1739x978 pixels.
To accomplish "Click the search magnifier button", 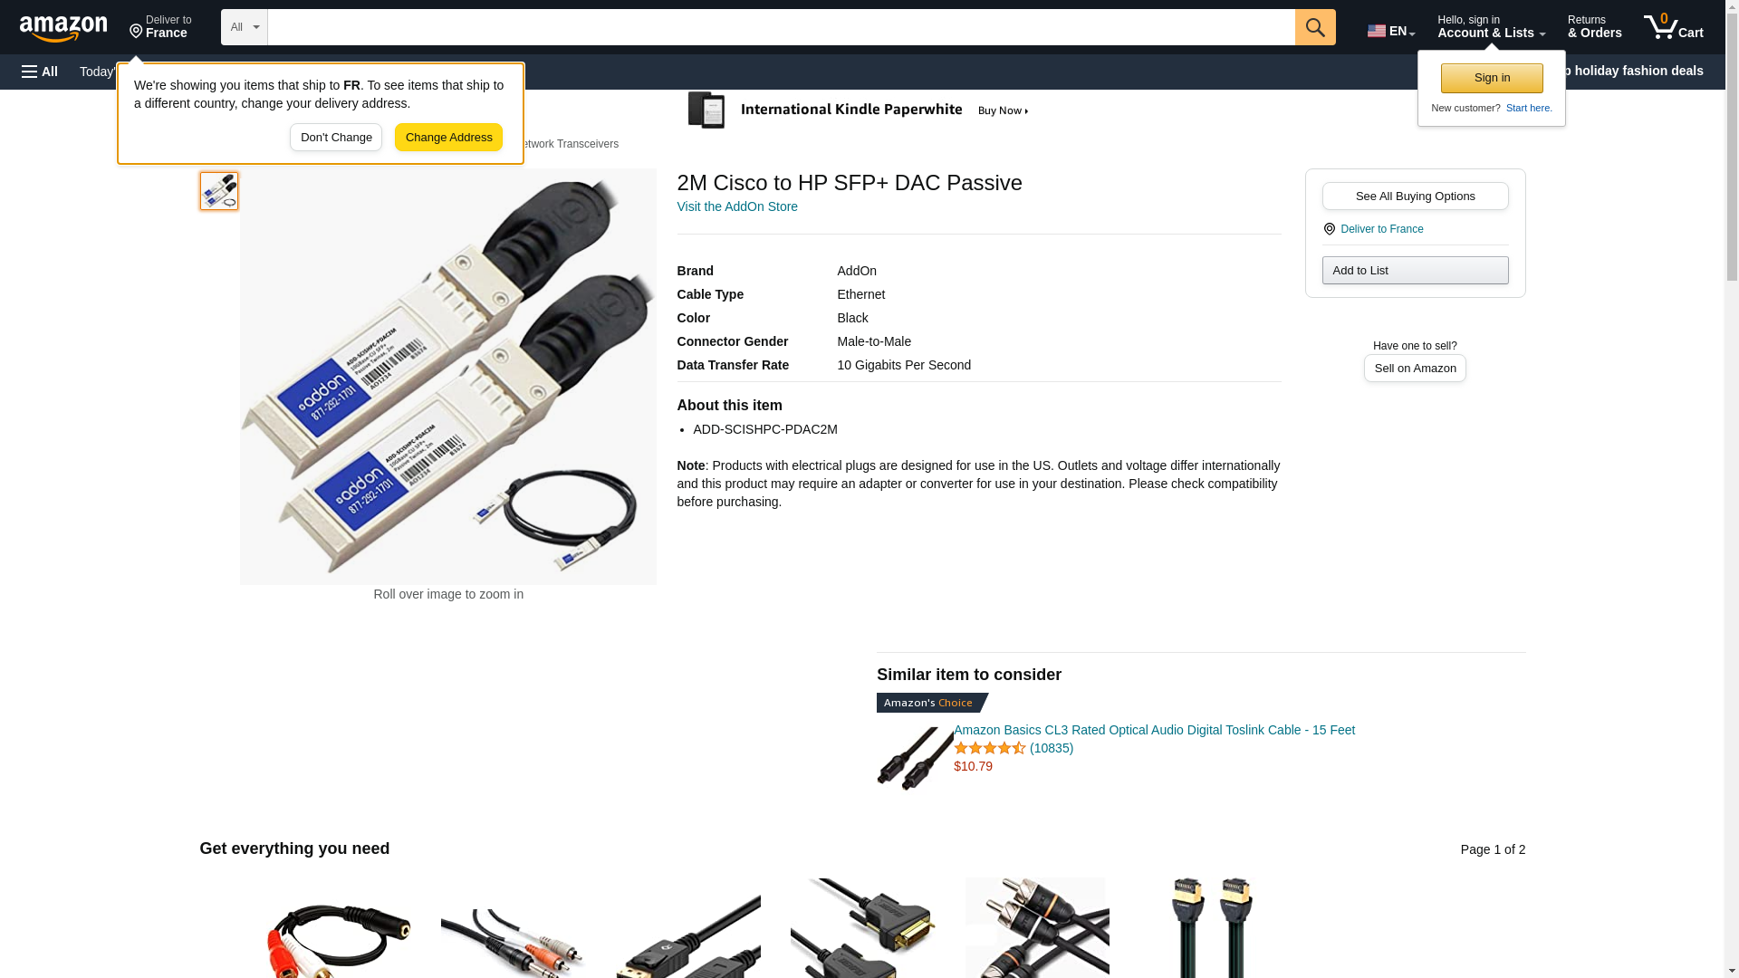I will point(1315,27).
